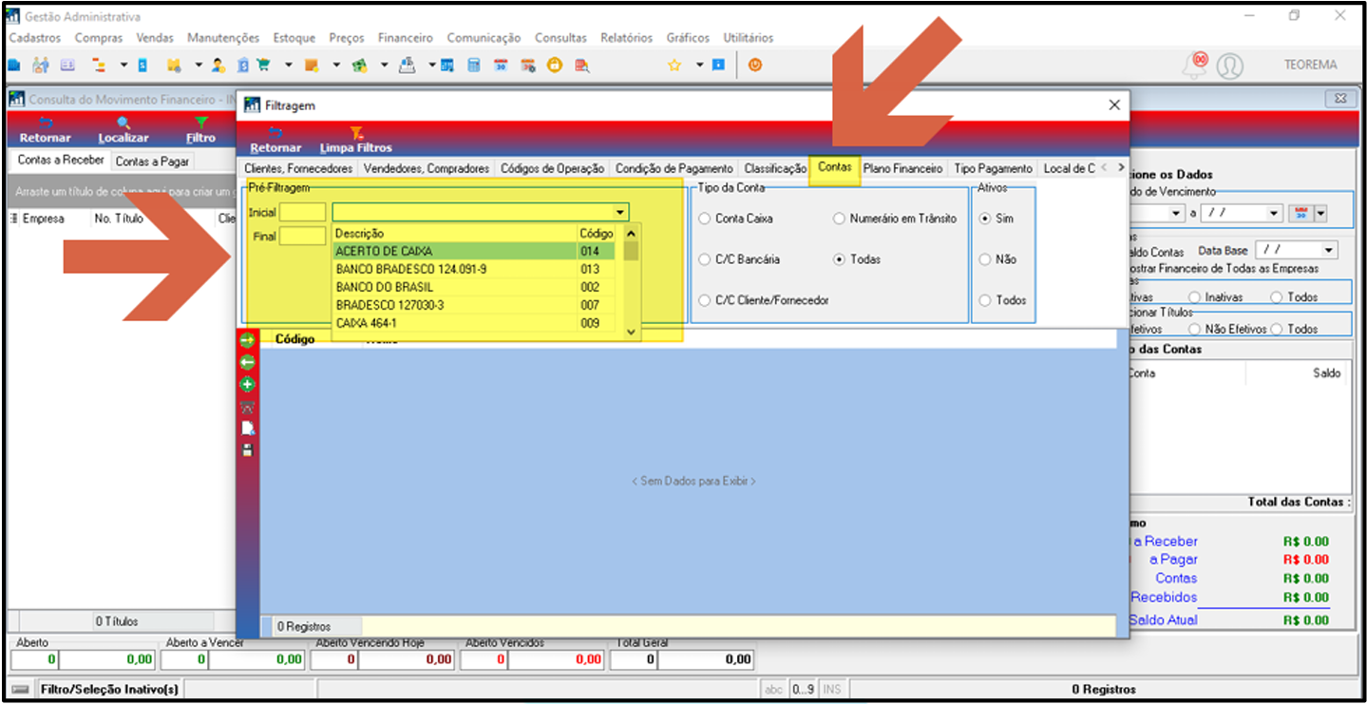The height and width of the screenshot is (704, 1367).
Task: Open the calculator icon in main toolbar
Action: point(472,66)
